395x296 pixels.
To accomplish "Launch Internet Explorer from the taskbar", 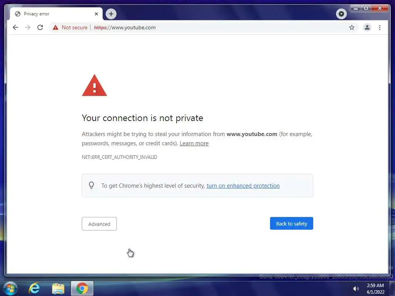I will click(34, 288).
